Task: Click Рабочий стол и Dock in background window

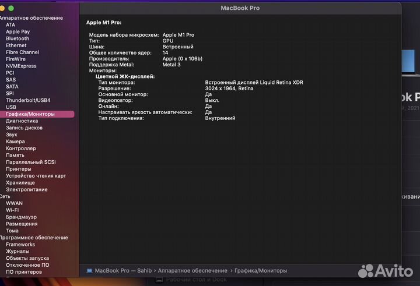Action: [x=197, y=280]
